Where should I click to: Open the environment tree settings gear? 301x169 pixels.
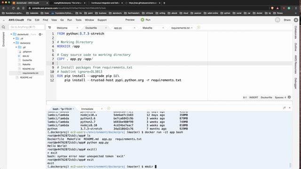click(x=40, y=34)
